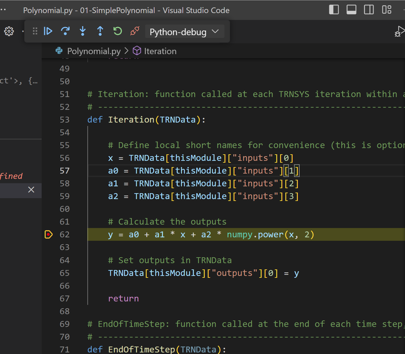Customize the editor layout
Screen dimensions: 405x354
387,10
